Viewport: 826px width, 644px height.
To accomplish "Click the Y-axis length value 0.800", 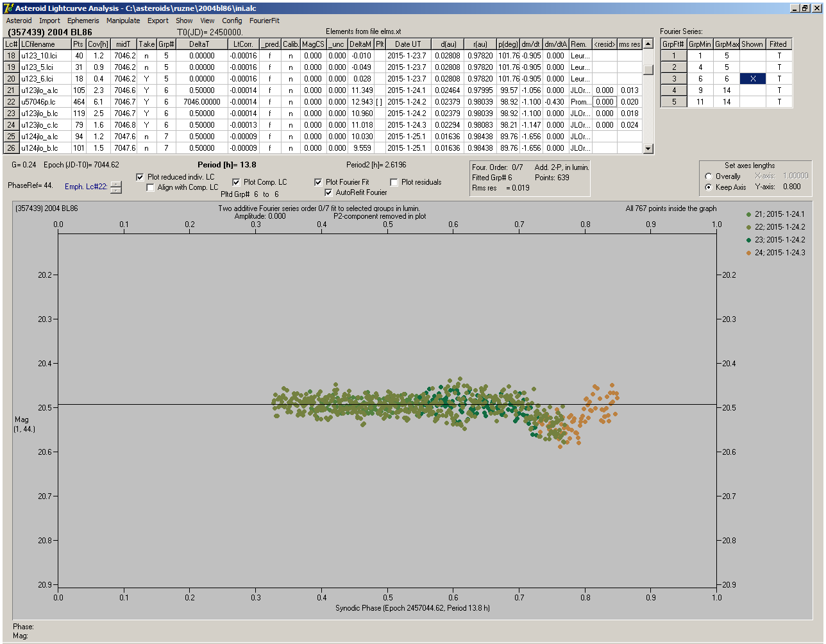I will 791,187.
